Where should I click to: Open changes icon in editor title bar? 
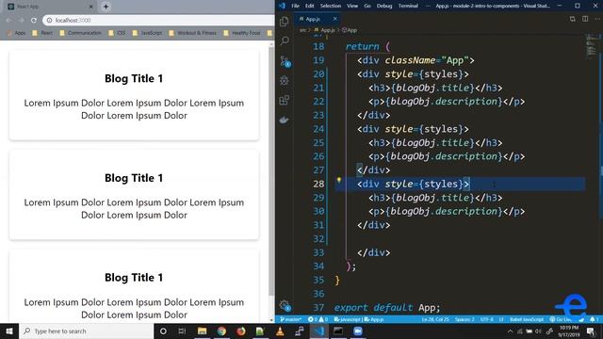click(x=572, y=19)
